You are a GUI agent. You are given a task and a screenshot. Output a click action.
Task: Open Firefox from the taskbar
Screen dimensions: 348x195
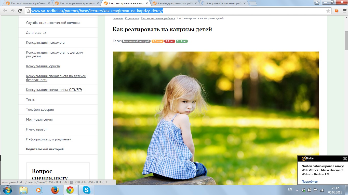point(55,190)
